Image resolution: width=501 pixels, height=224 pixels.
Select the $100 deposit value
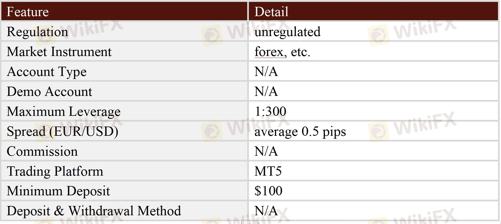click(x=268, y=191)
